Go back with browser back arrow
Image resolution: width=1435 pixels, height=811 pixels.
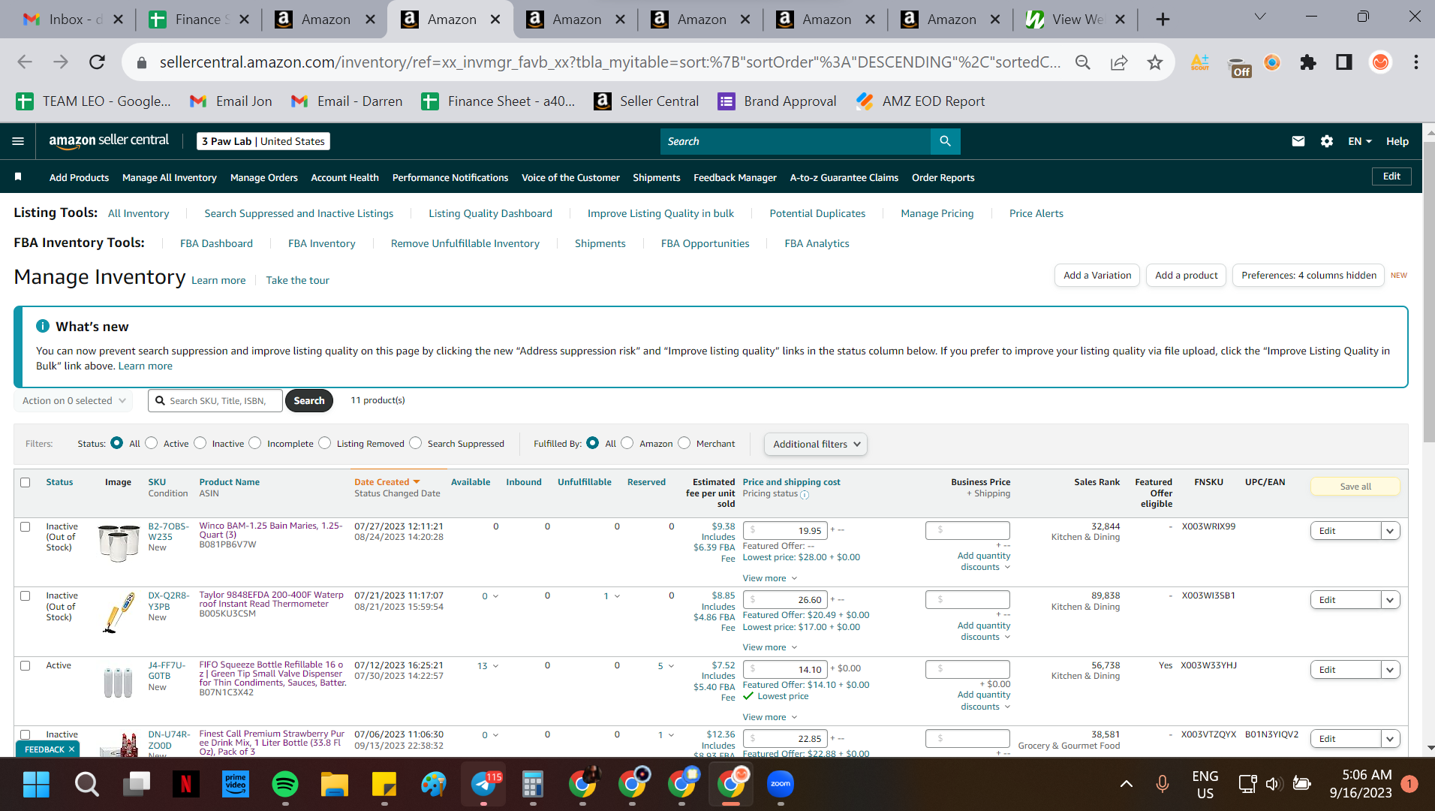tap(25, 62)
